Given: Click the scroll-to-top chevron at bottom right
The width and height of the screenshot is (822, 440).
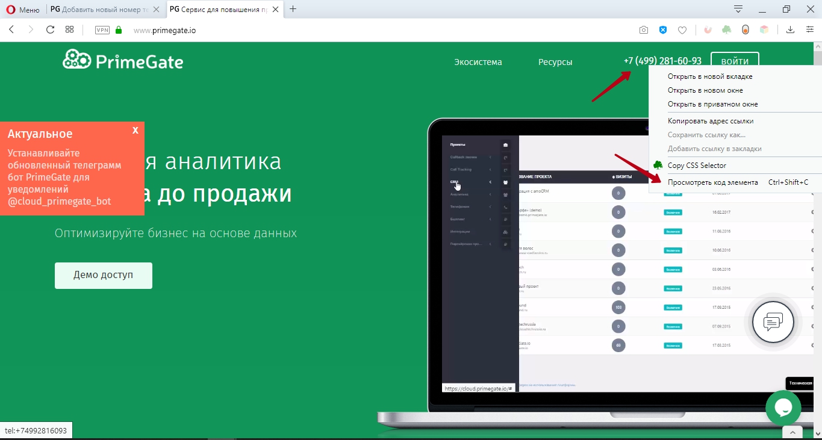Looking at the screenshot, I should coord(792,432).
